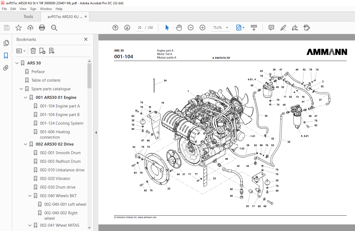Open the Window menu

click(46, 9)
